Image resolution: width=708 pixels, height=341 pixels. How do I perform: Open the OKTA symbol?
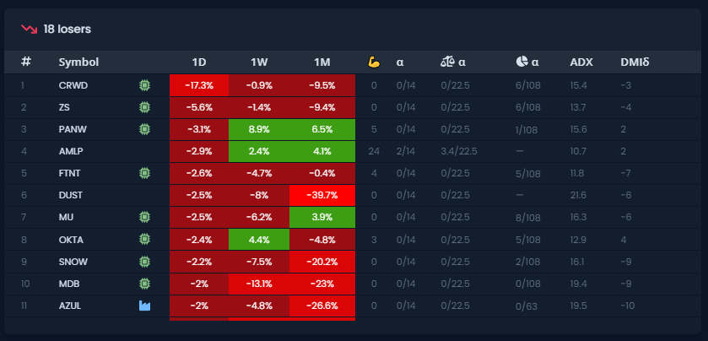click(71, 240)
